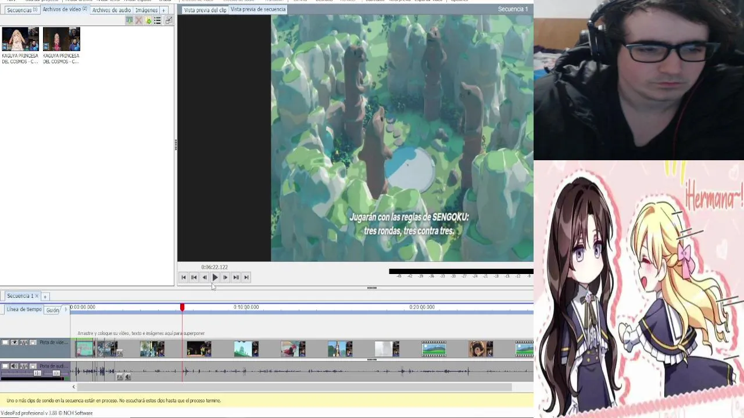Toggle video track visibility eye icon
The width and height of the screenshot is (744, 418).
(x=15, y=342)
